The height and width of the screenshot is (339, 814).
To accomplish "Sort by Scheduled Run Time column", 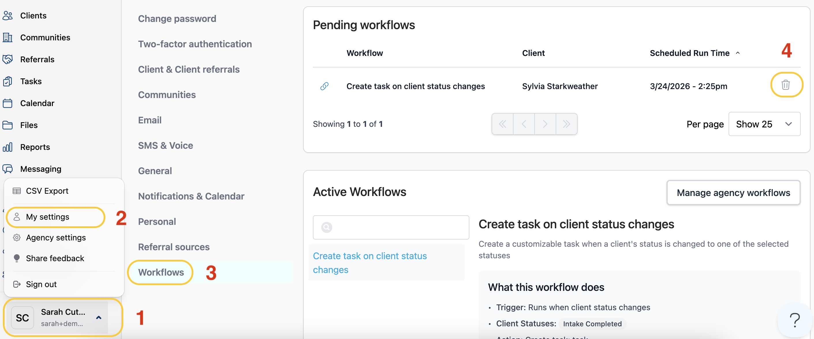I will click(x=690, y=53).
